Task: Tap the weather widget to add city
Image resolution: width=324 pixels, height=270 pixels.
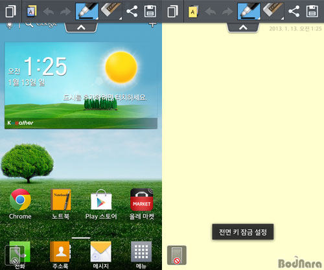Action: point(81,85)
